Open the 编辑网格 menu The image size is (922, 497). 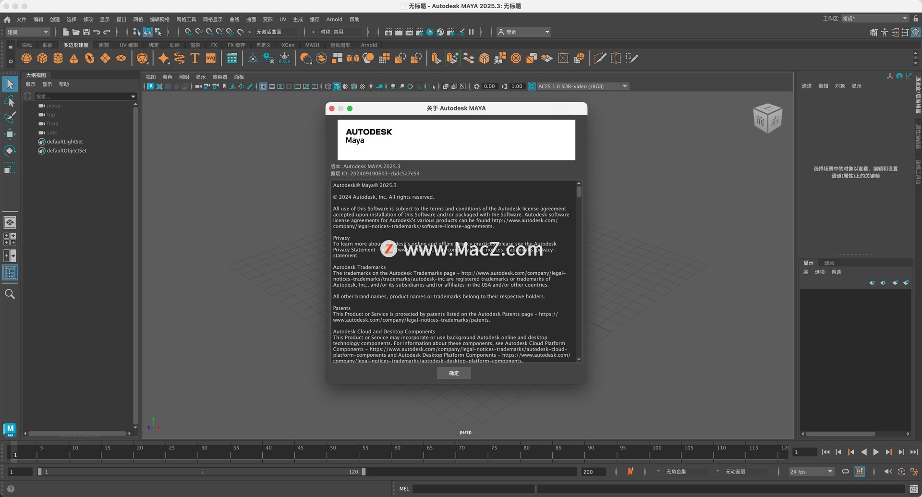tap(159, 20)
